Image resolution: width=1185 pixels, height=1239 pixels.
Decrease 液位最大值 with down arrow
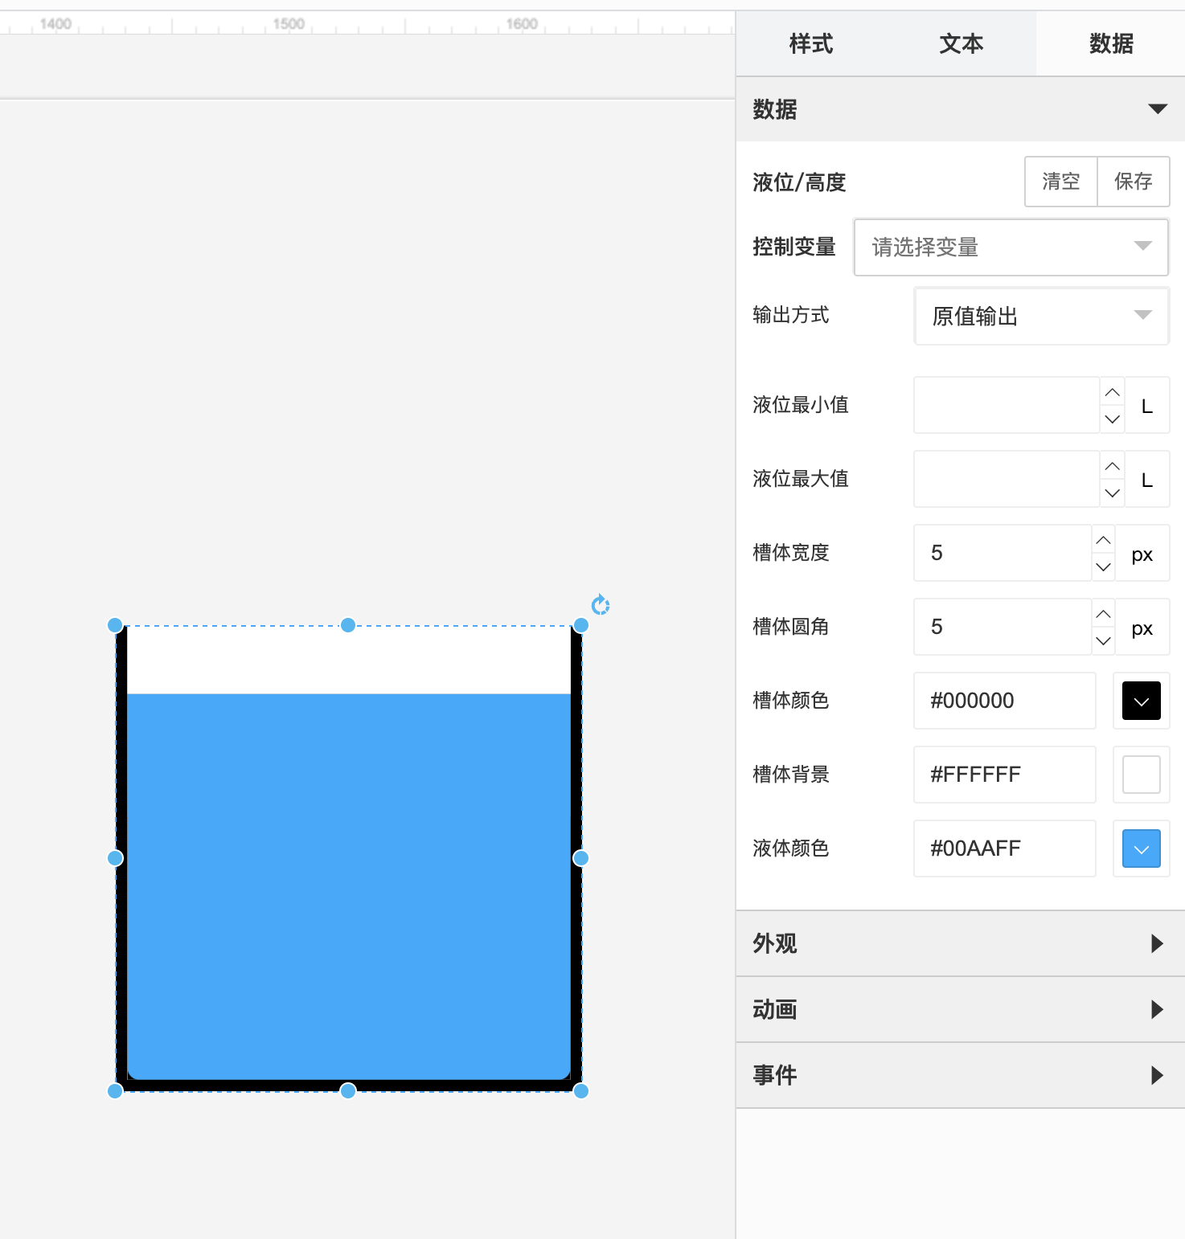tap(1113, 493)
